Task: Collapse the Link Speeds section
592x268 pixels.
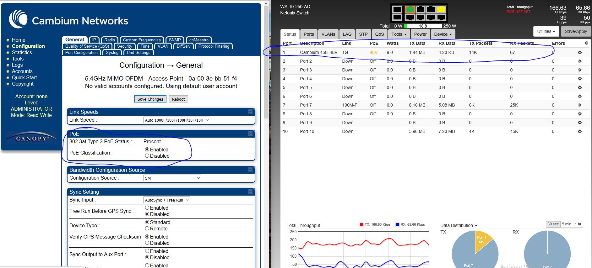Action: pyautogui.click(x=250, y=112)
